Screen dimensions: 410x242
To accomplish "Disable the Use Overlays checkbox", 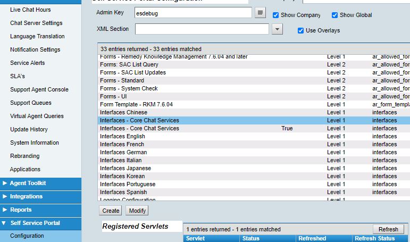I will [300, 31].
